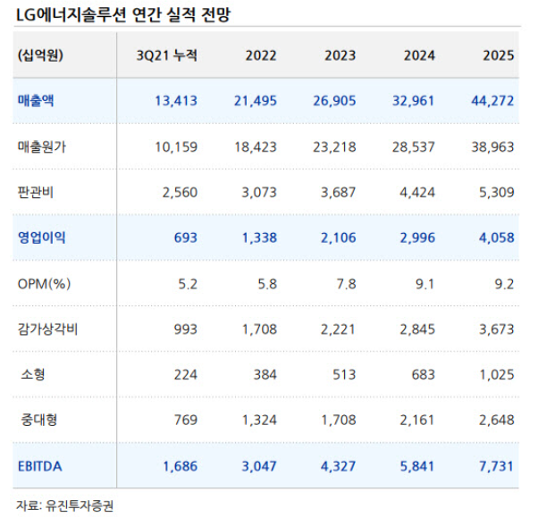The image size is (538, 517).
Task: Click 감가상각비 value 993
Action: (186, 329)
